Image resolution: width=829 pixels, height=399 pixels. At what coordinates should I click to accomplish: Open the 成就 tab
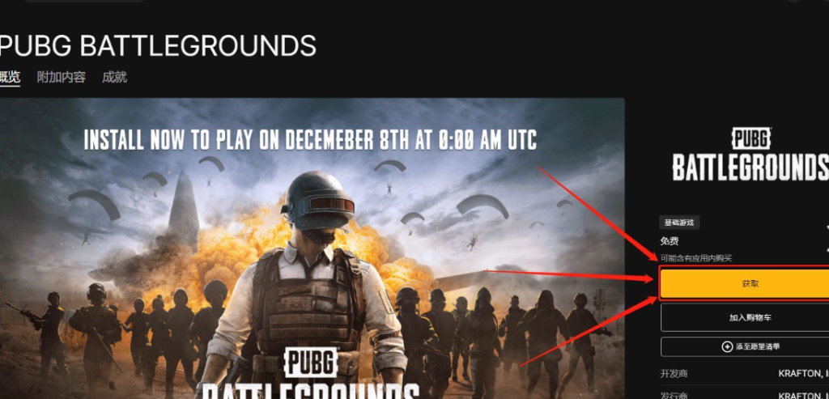tap(115, 77)
